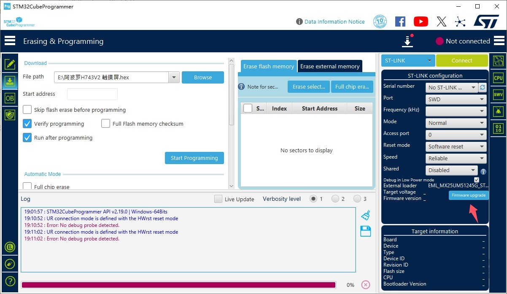Switch to Erase external memory tab

(330, 66)
